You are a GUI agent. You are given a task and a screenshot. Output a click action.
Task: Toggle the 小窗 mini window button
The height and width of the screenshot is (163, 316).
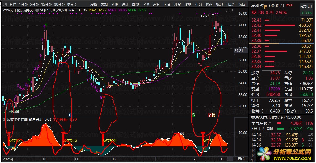point(199,5)
